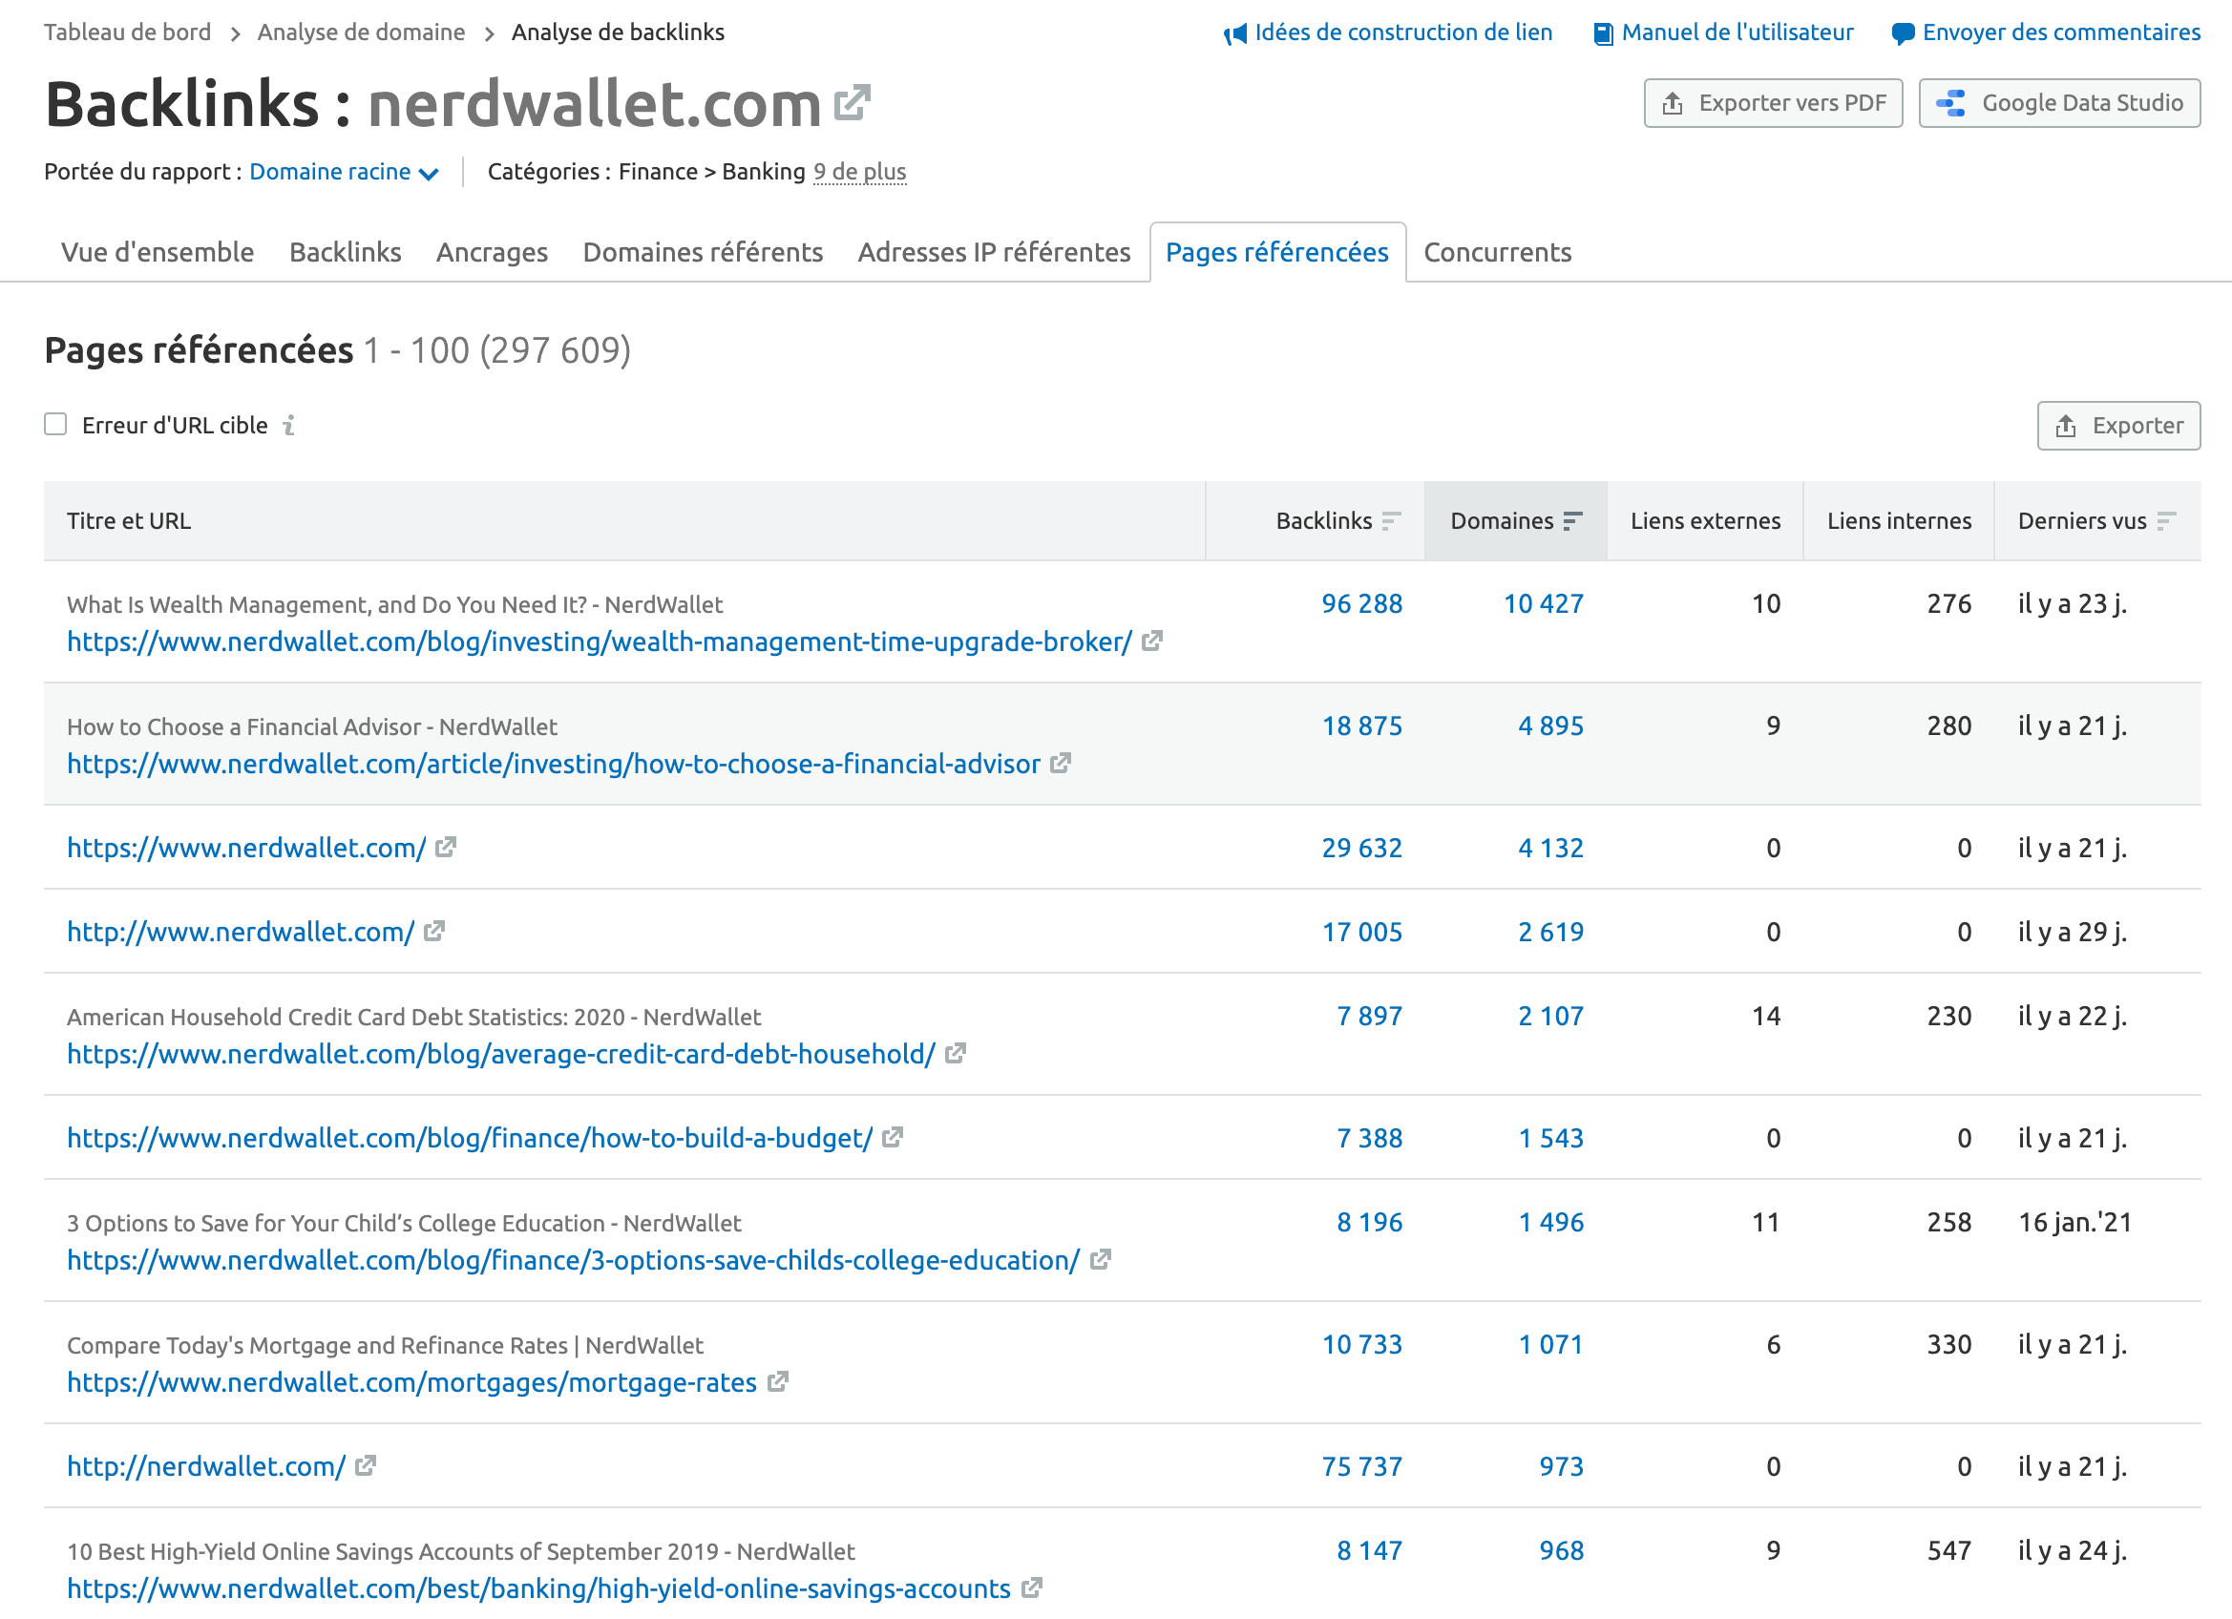The height and width of the screenshot is (1619, 2232).
Task: Click domains count 973
Action: [1562, 1466]
